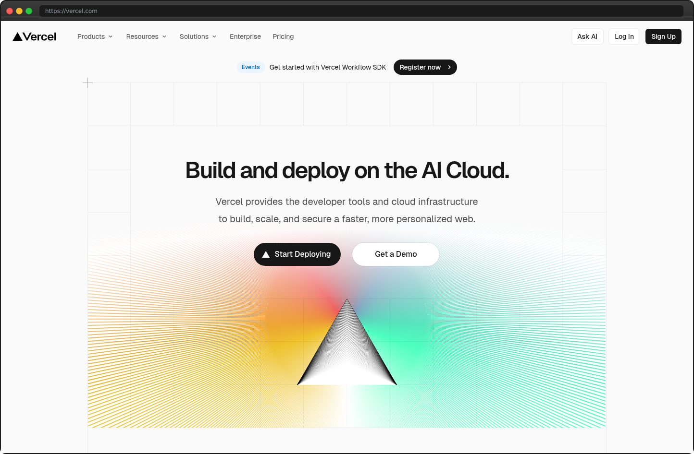Click the browser address bar
Screen dimensions: 694x454
[x=192, y=11]
